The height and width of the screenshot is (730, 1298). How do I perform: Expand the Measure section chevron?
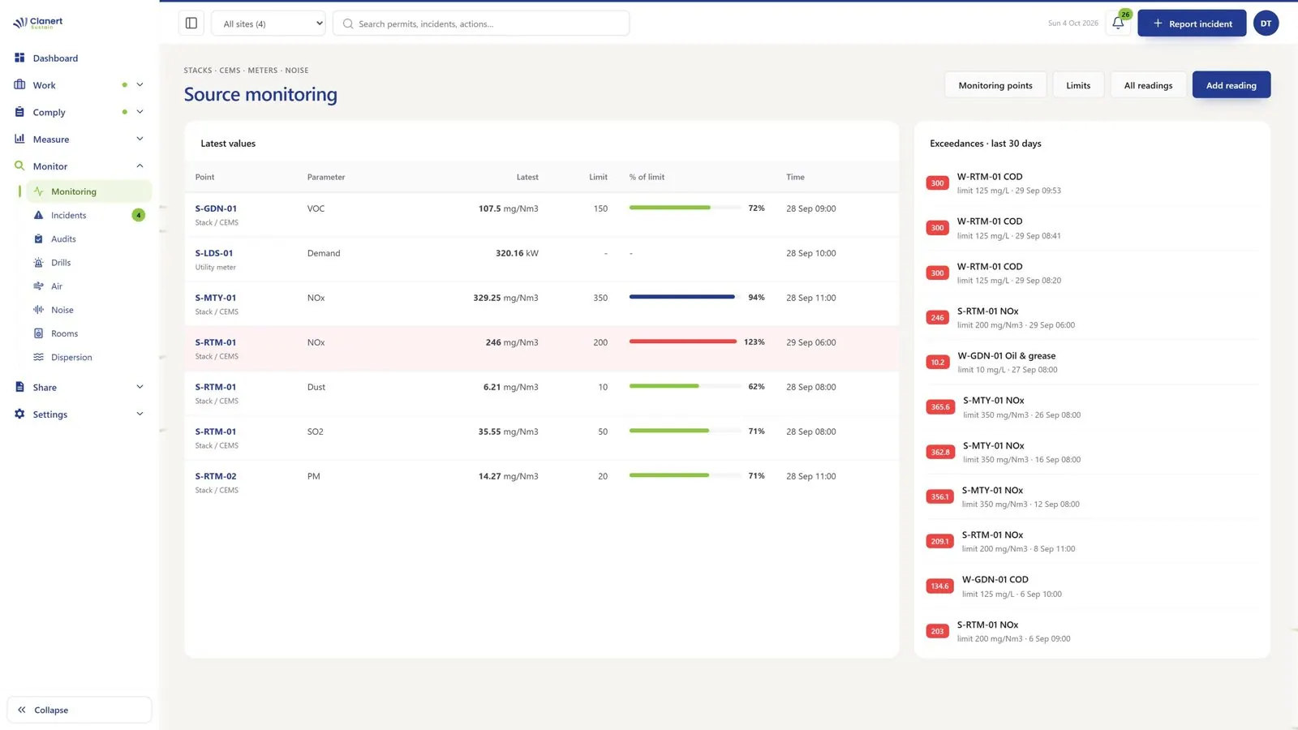coord(140,139)
